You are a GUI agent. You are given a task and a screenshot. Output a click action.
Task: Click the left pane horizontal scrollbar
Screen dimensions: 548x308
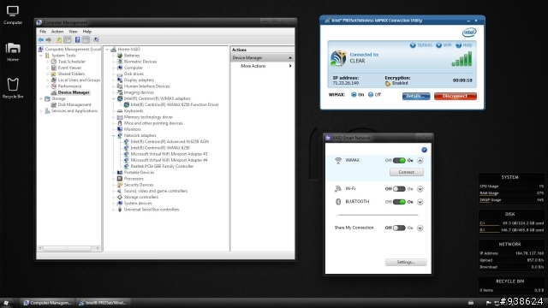tap(68, 248)
